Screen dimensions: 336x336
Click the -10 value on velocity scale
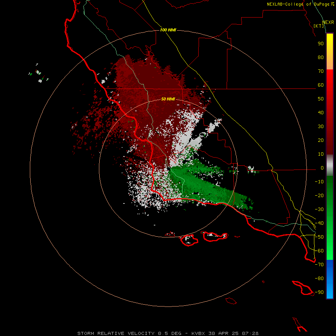coord(319,182)
